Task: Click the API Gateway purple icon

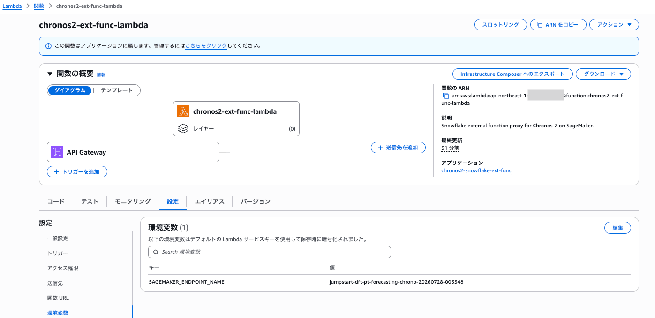Action: click(57, 152)
